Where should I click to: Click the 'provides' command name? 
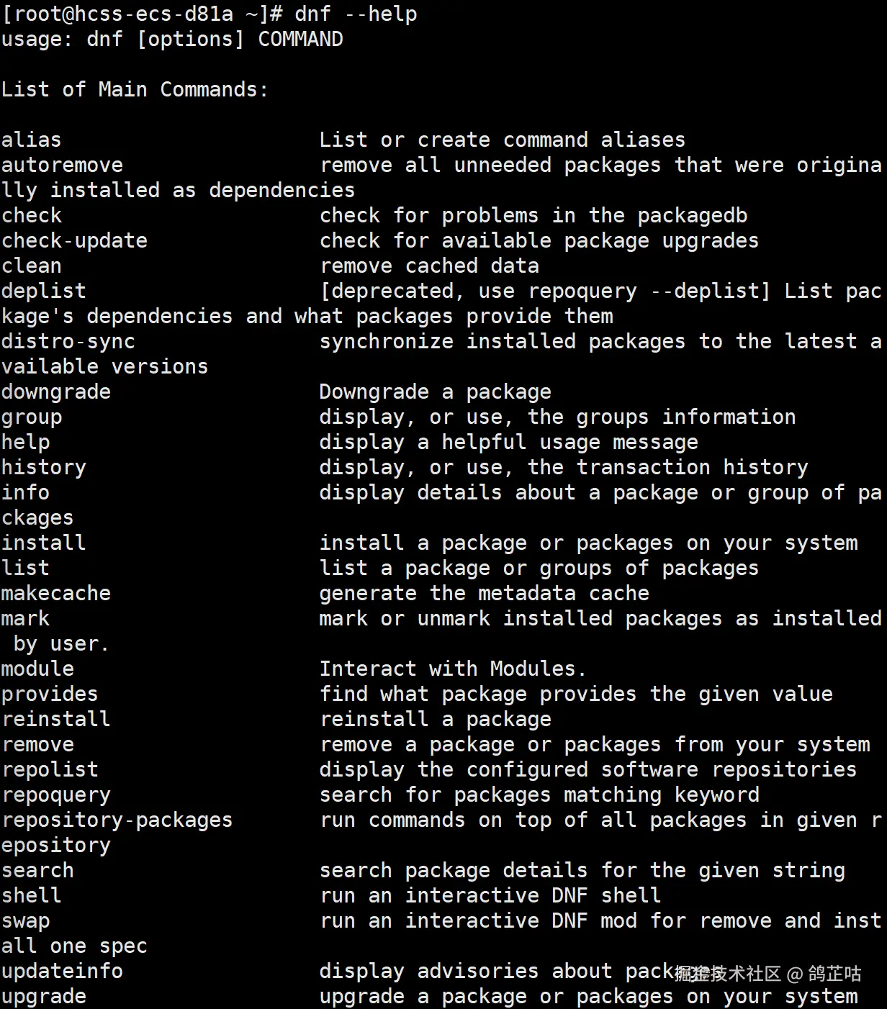click(50, 694)
